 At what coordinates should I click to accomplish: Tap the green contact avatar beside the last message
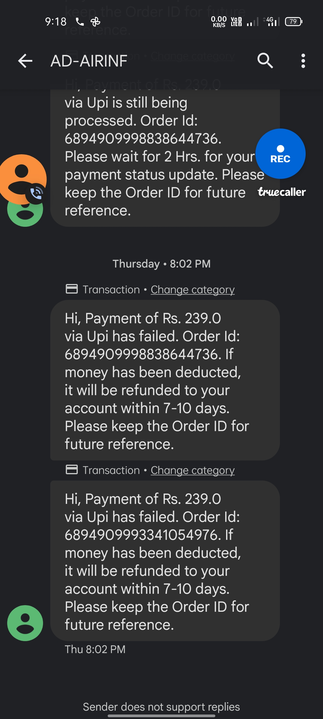coord(25,623)
